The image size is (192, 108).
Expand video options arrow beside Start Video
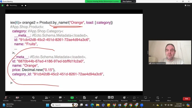click(x=22, y=98)
